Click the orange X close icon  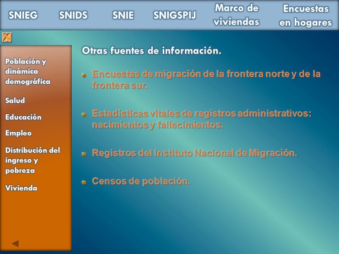[x=7, y=37]
